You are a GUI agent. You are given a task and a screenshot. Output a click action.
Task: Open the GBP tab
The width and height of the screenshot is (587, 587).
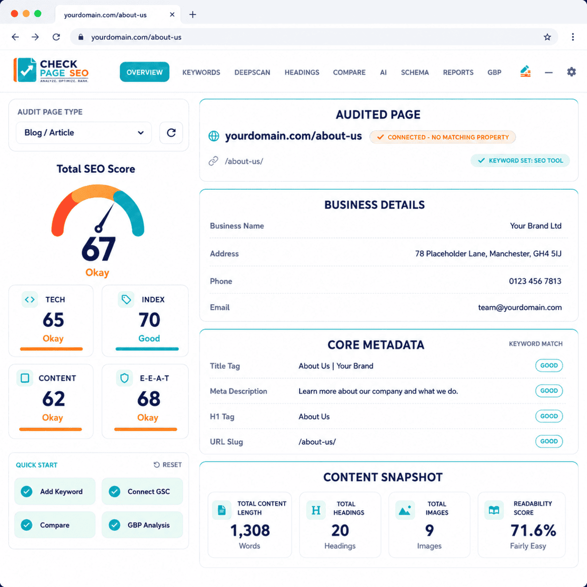click(x=494, y=72)
